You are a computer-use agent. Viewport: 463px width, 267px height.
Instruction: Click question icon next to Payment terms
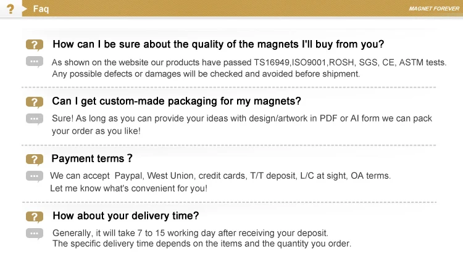(35, 160)
